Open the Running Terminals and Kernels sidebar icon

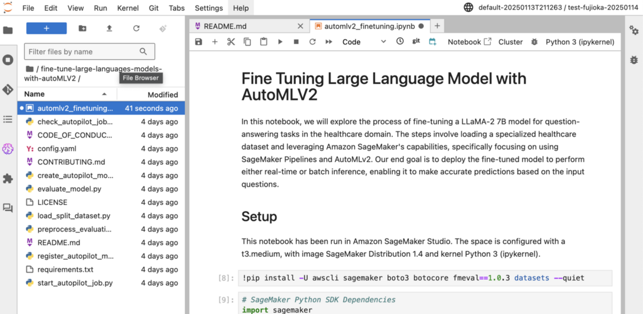tap(8, 60)
